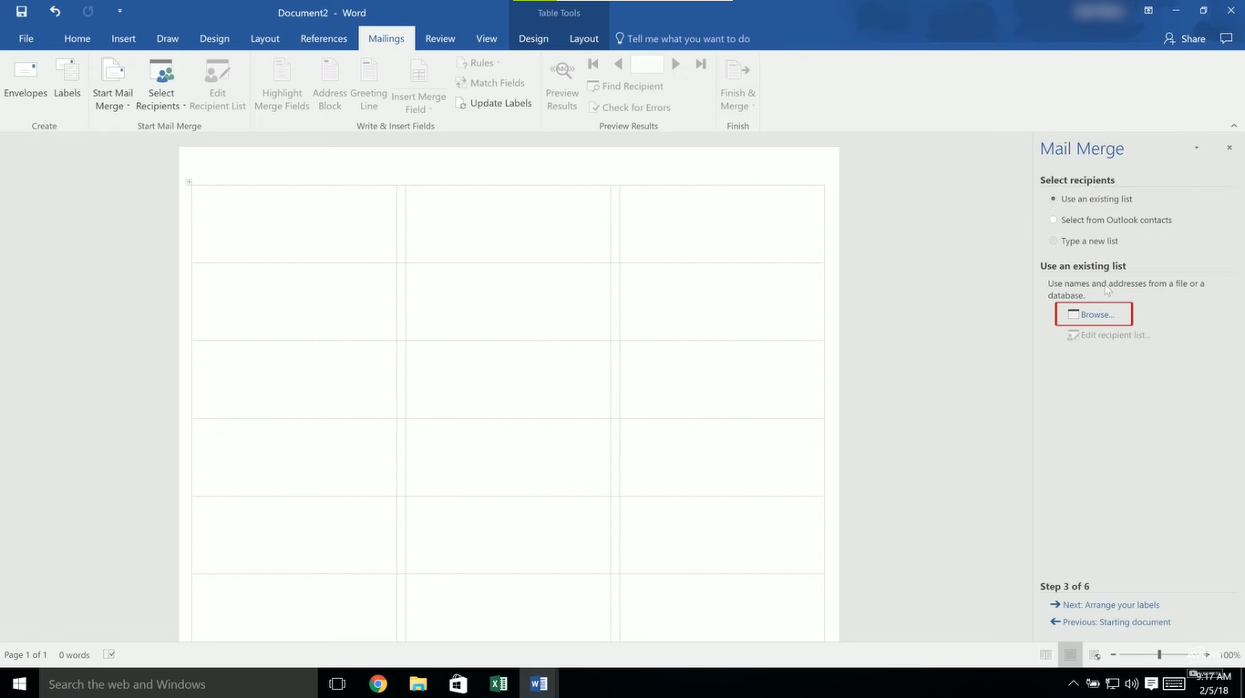Open the Table Tools Design tab
The width and height of the screenshot is (1245, 698).
pos(533,38)
